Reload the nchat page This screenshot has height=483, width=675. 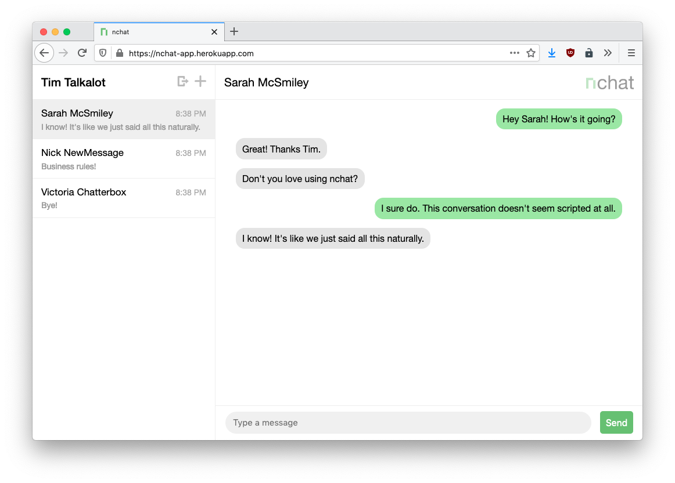tap(82, 53)
